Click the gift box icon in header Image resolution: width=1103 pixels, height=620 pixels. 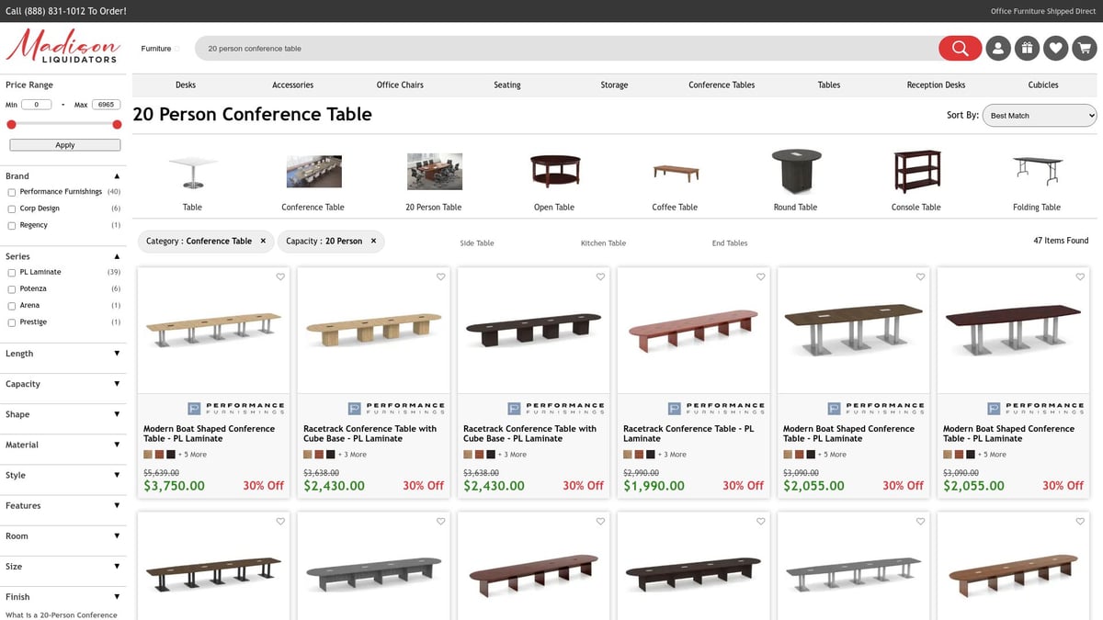[1027, 48]
